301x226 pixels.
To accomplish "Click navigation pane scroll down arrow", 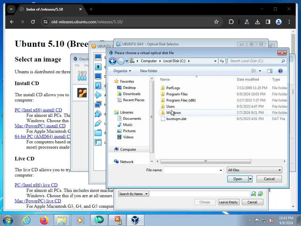I will tap(152, 162).
